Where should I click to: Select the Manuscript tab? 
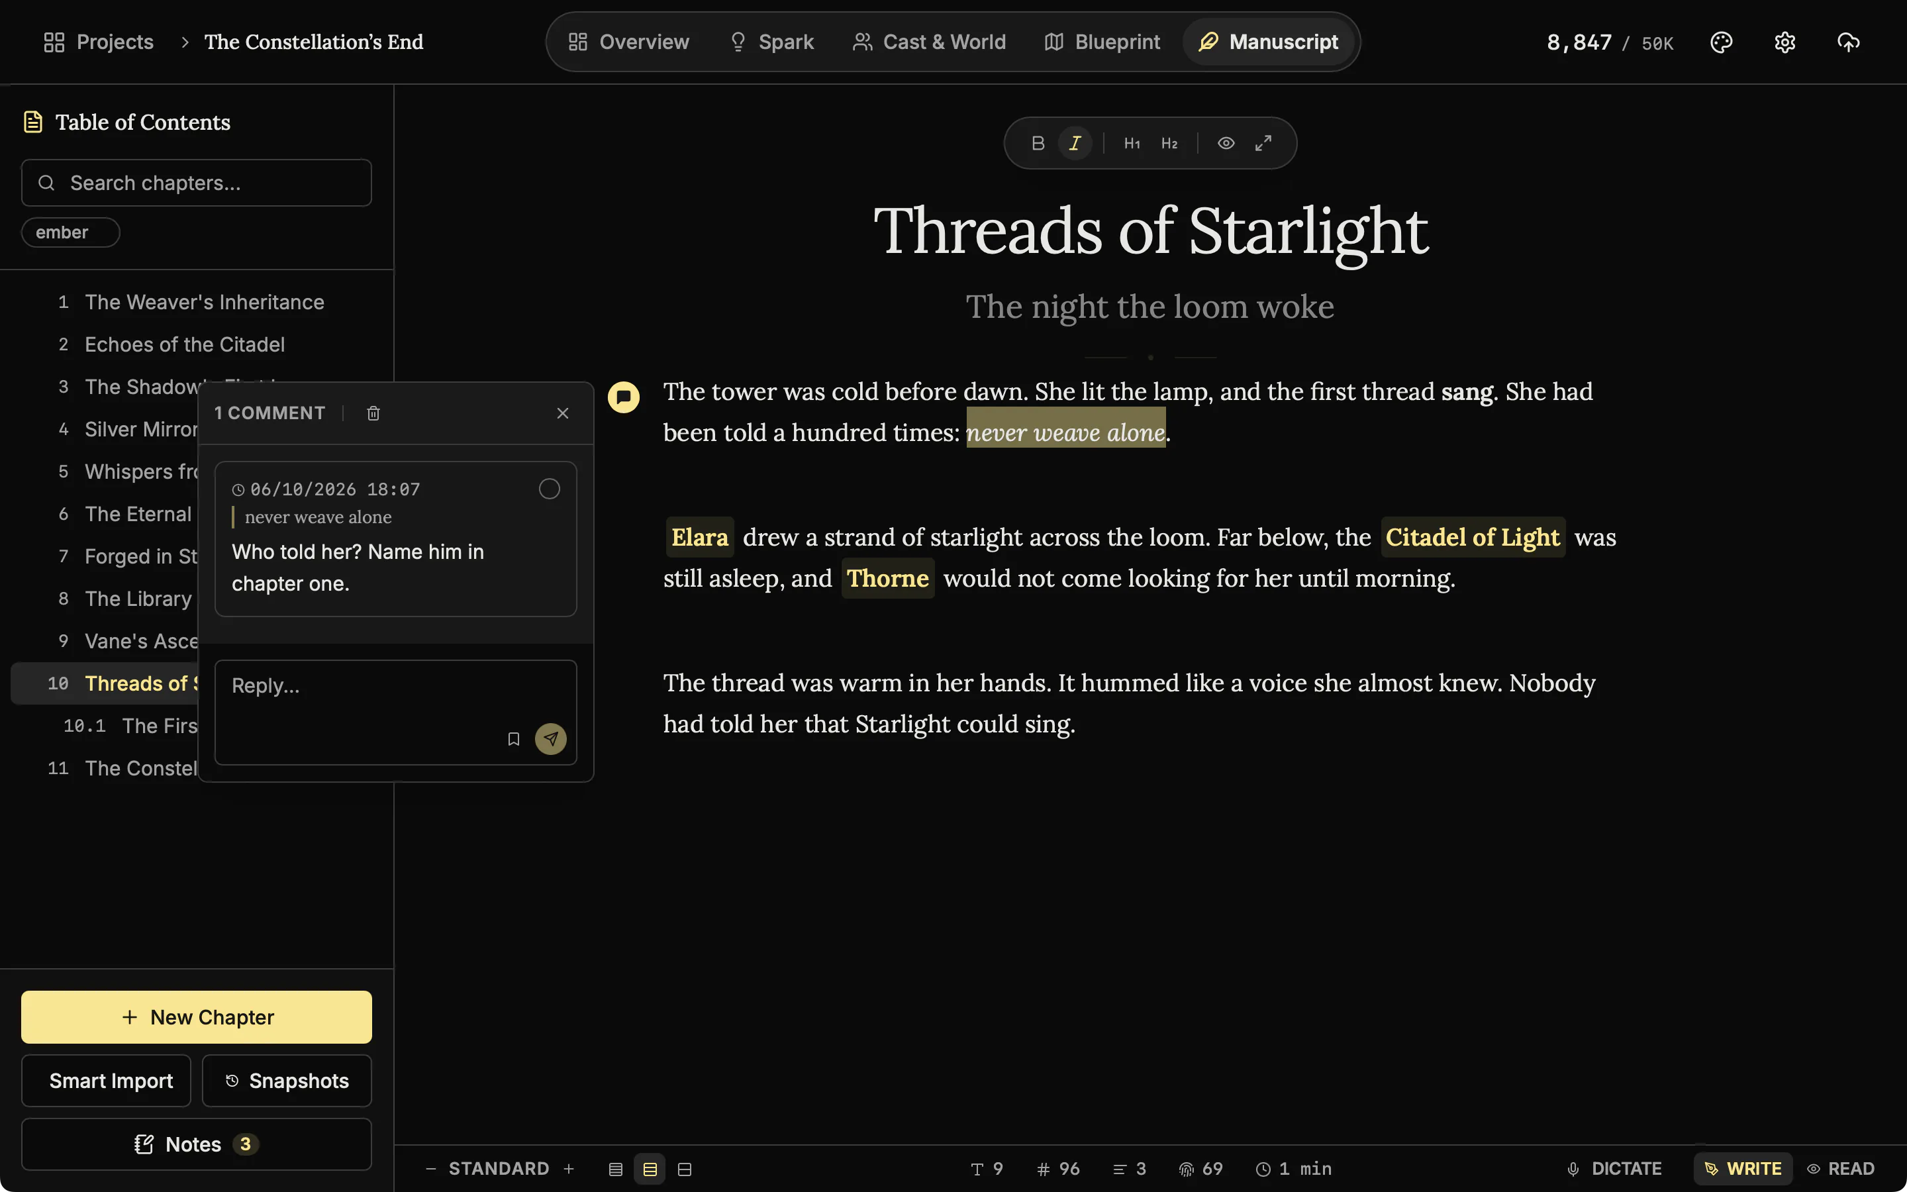coord(1268,42)
